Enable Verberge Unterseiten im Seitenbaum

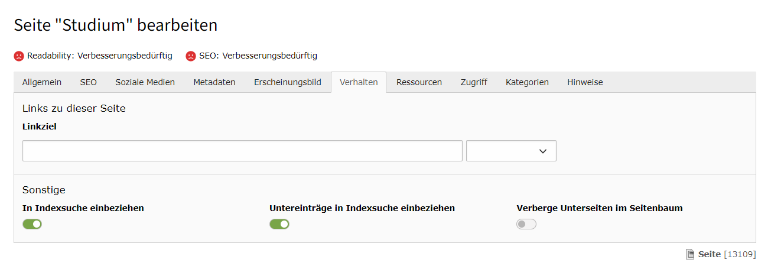click(526, 224)
